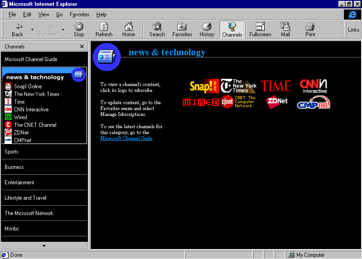Image resolution: width=362 pixels, height=259 pixels.
Task: Open the Back history dropdown arrow
Action: tap(32, 29)
